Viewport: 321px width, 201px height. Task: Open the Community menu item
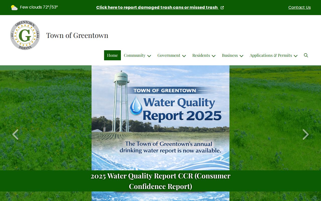135,55
